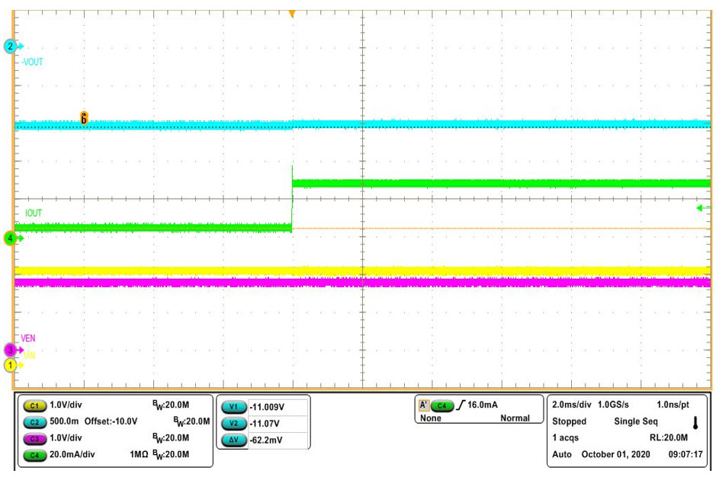This screenshot has width=719, height=477.
Task: Click the channel 3 ground marker
Action: pos(11,350)
